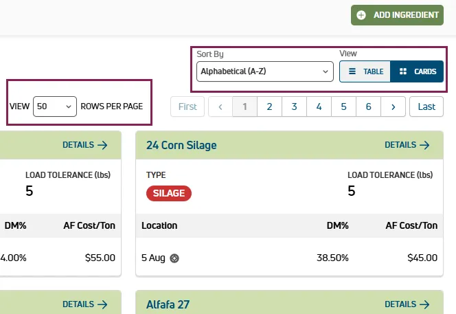Image resolution: width=456 pixels, height=314 pixels.
Task: Click the next page chevron arrow
Action: [394, 106]
